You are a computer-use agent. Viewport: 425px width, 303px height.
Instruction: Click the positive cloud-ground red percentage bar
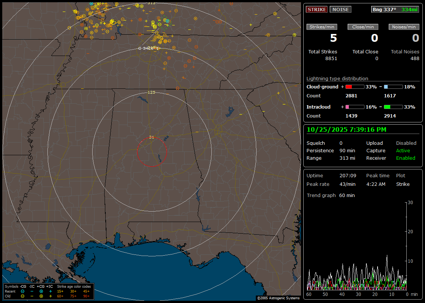coord(354,87)
